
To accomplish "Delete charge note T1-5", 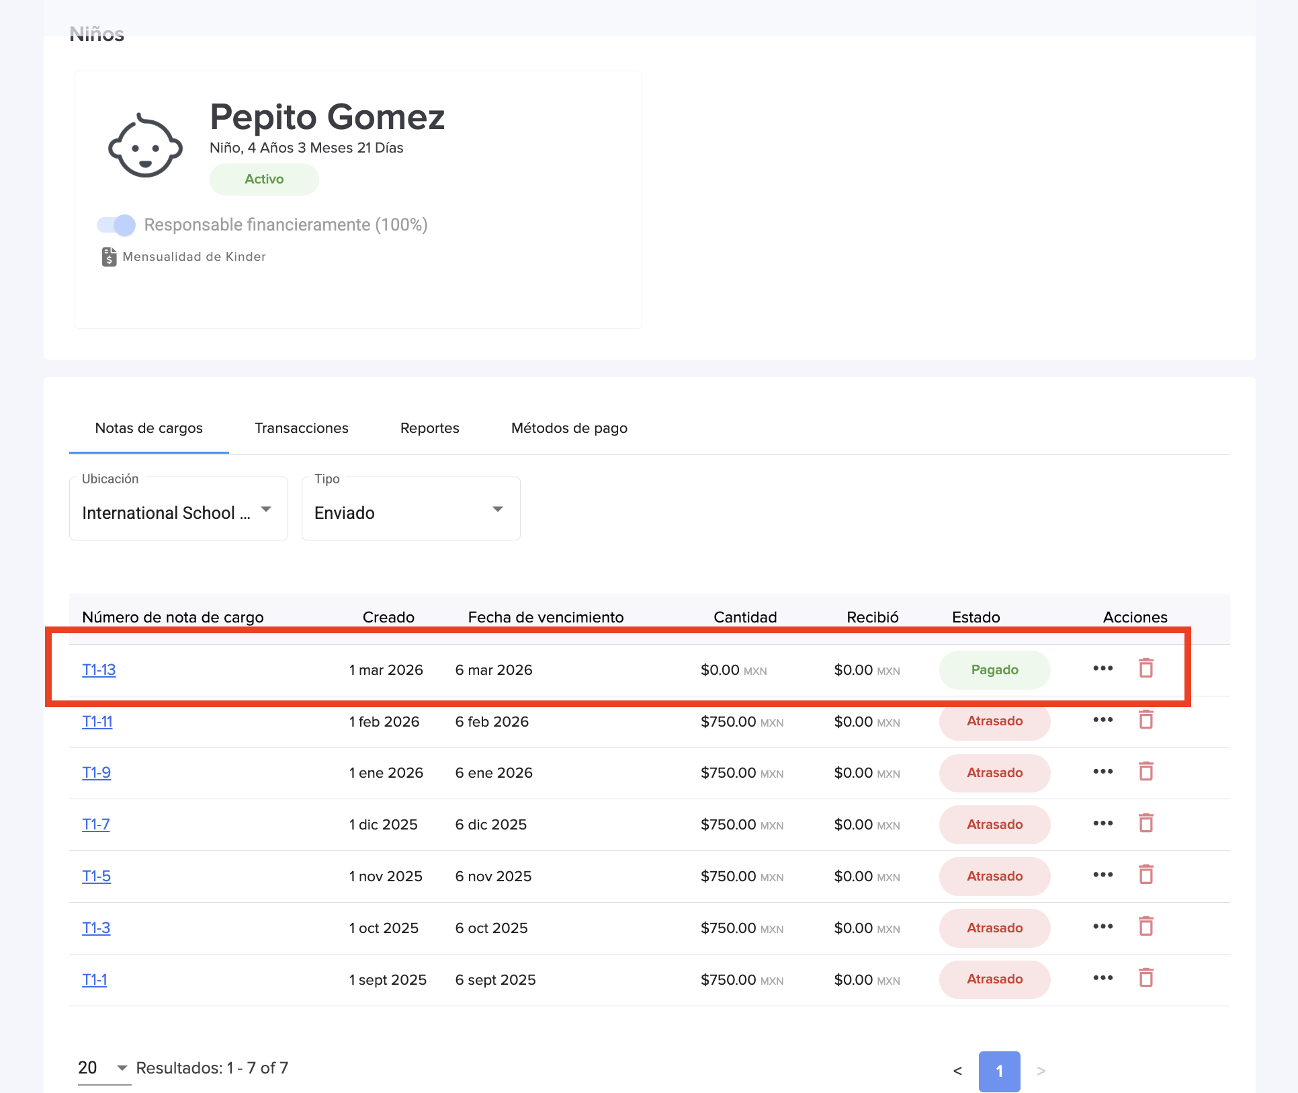I will [x=1145, y=875].
